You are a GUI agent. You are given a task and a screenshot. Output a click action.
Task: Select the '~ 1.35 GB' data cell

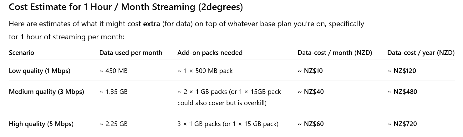114,92
